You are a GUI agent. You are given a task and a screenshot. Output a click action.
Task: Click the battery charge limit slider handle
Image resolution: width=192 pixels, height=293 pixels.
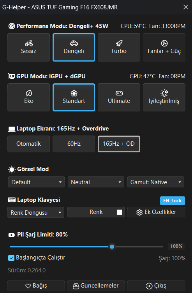coord(112,247)
